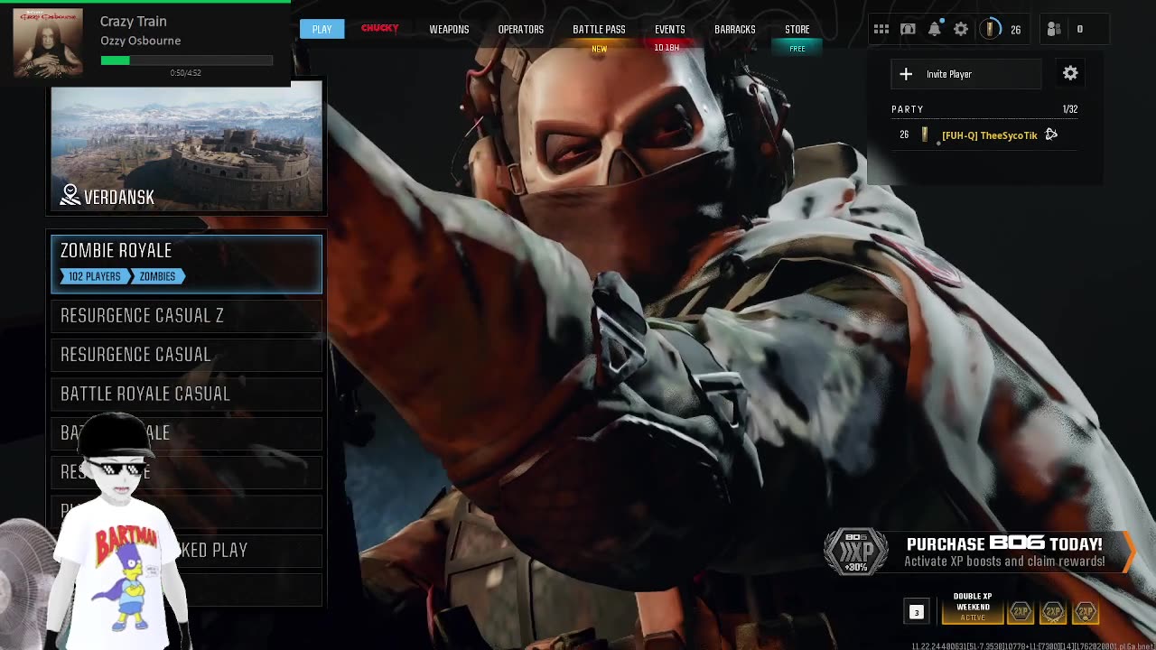Click Battle.net icon next to TheeSycoTik

coord(1051,135)
